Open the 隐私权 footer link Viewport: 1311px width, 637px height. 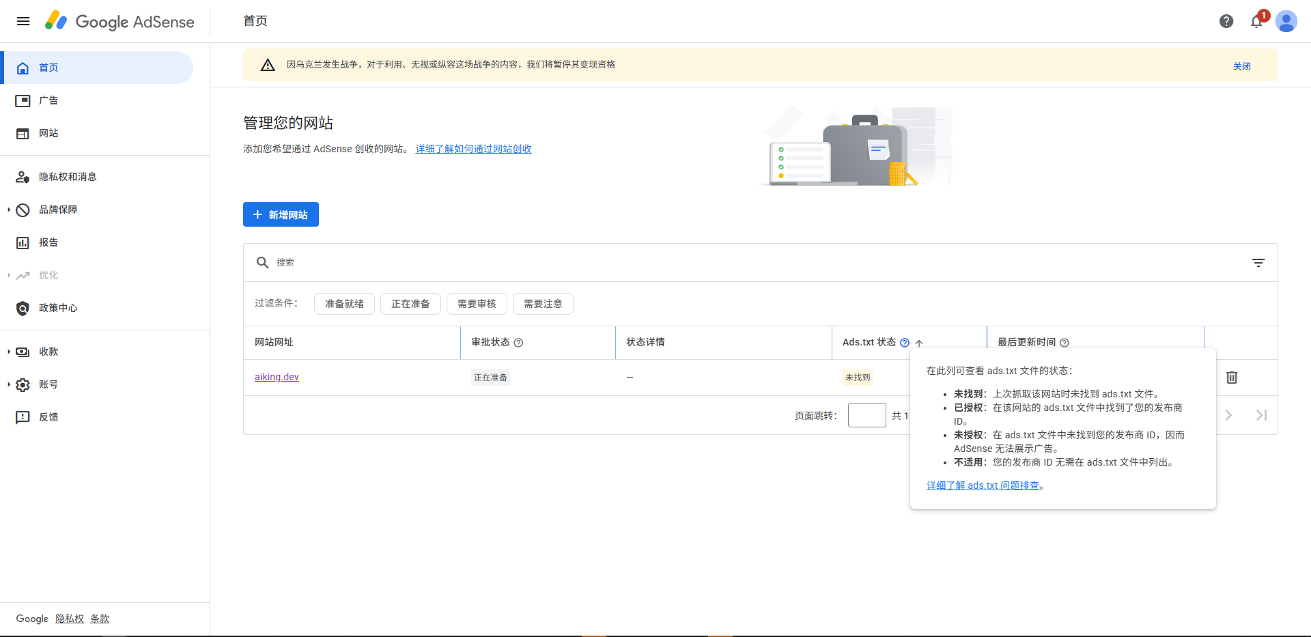pyautogui.click(x=70, y=619)
